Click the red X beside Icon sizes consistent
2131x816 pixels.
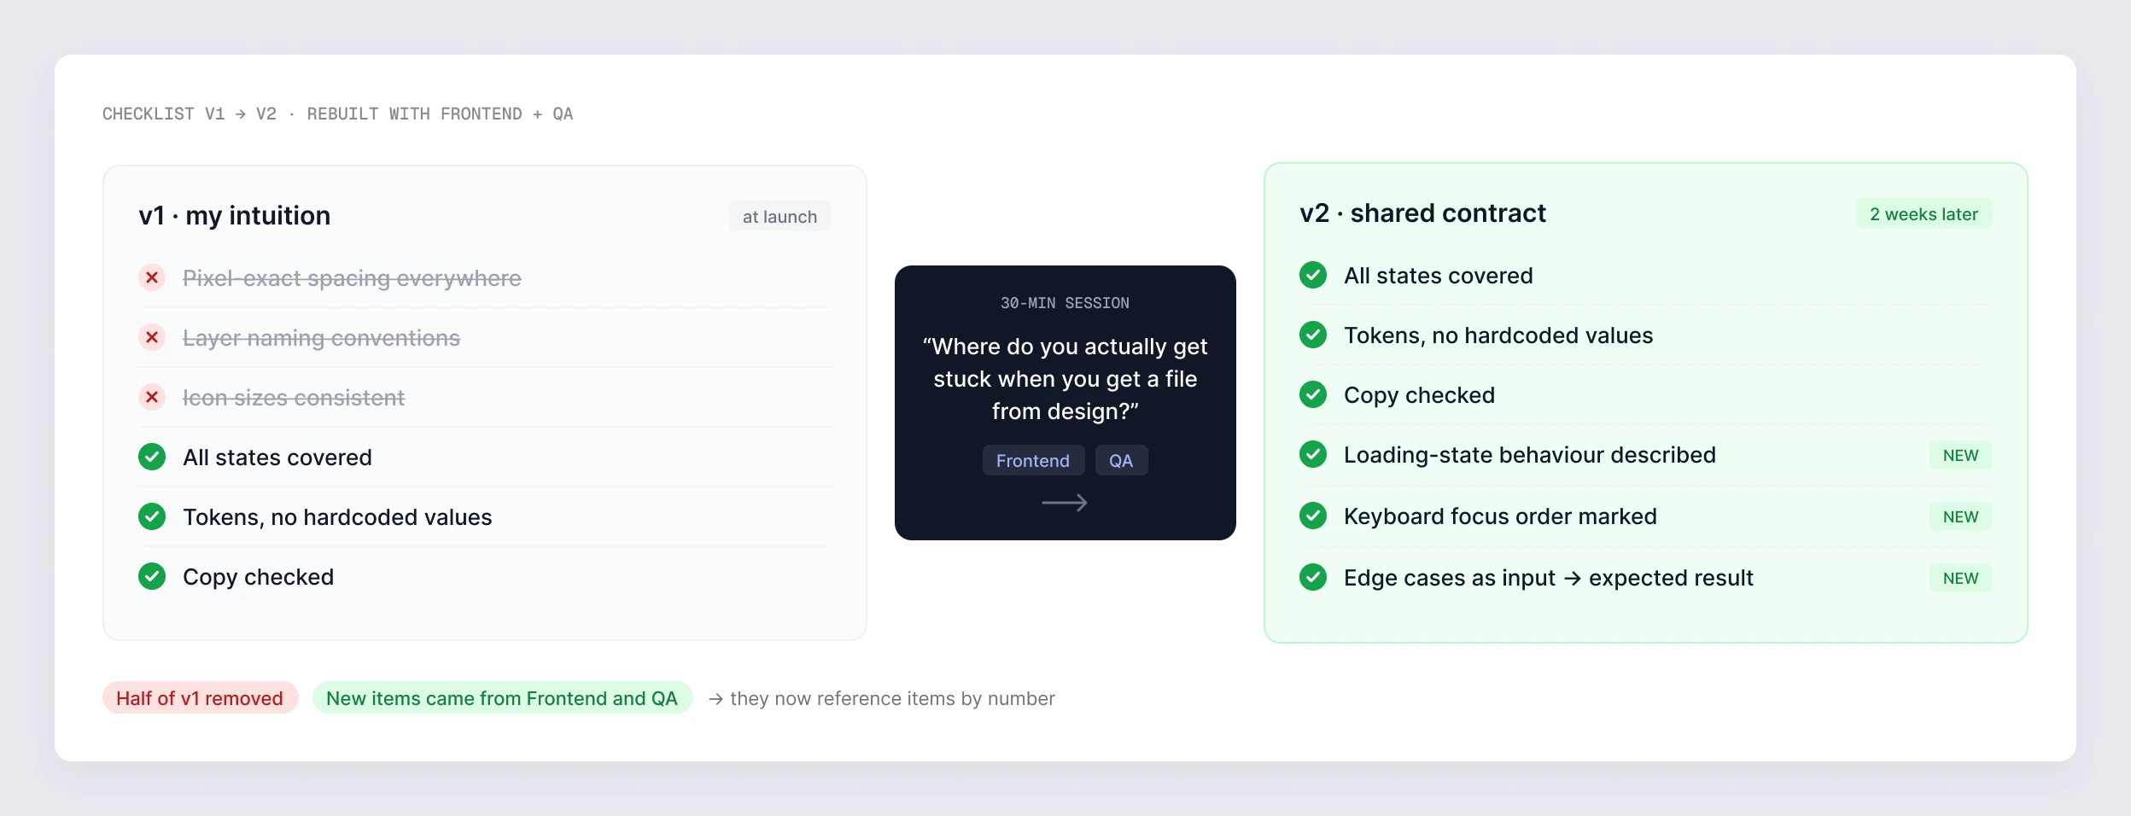click(152, 397)
